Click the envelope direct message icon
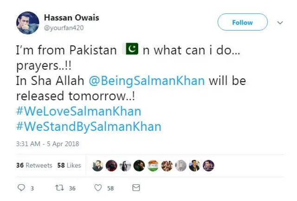297x201 pixels. point(136,188)
